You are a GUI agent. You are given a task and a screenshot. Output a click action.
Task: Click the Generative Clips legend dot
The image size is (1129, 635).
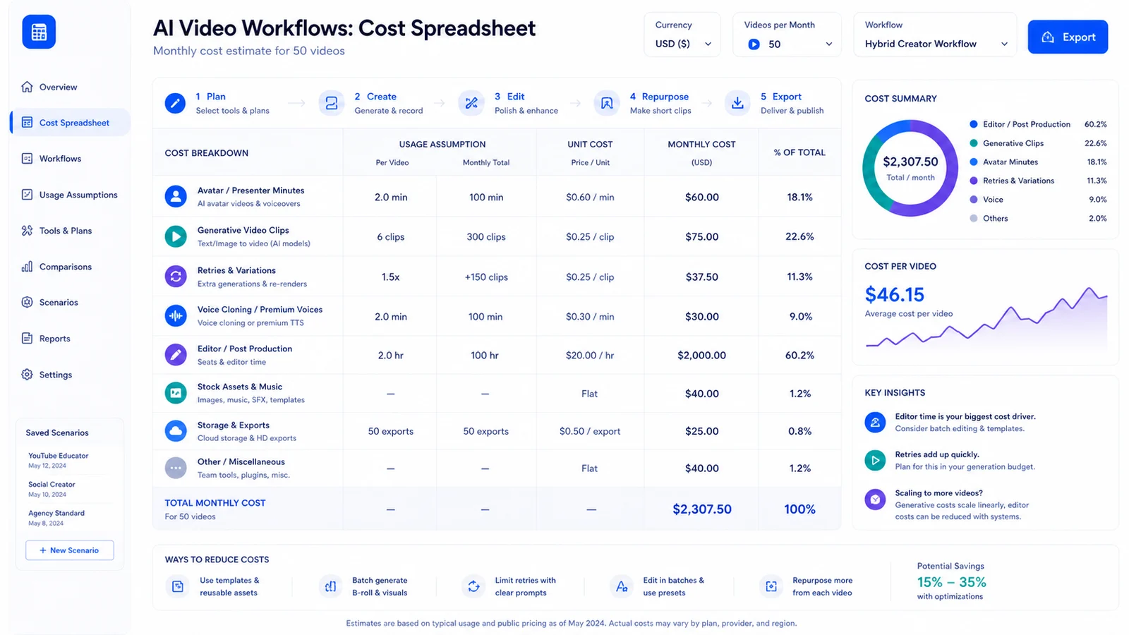pos(974,143)
